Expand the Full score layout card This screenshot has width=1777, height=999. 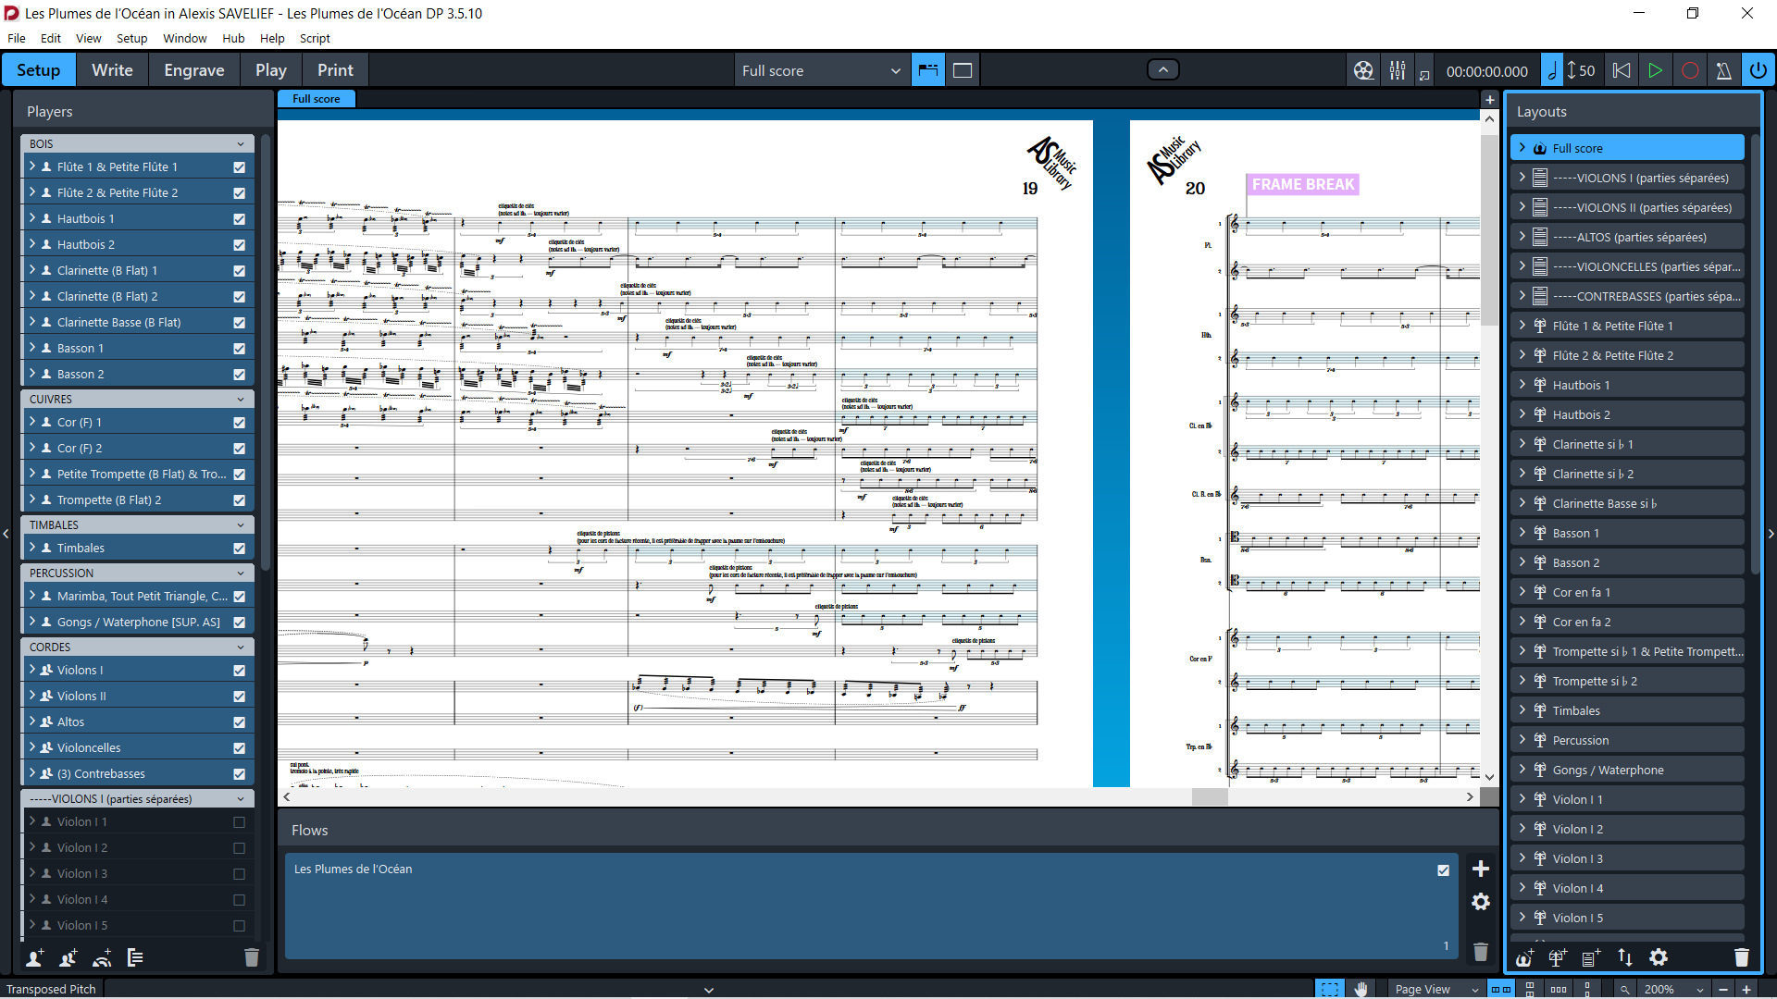pos(1522,148)
